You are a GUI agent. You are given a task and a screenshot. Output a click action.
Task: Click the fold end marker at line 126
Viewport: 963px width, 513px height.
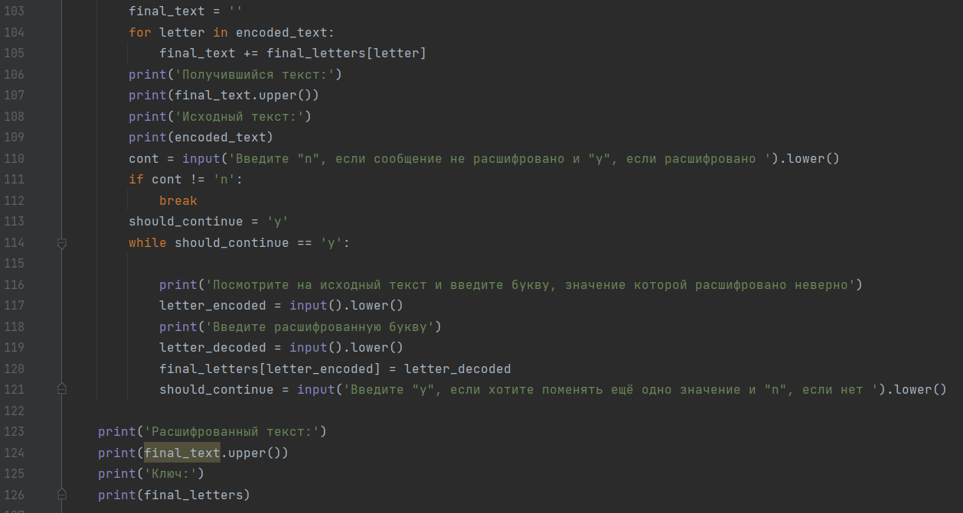pos(62,494)
